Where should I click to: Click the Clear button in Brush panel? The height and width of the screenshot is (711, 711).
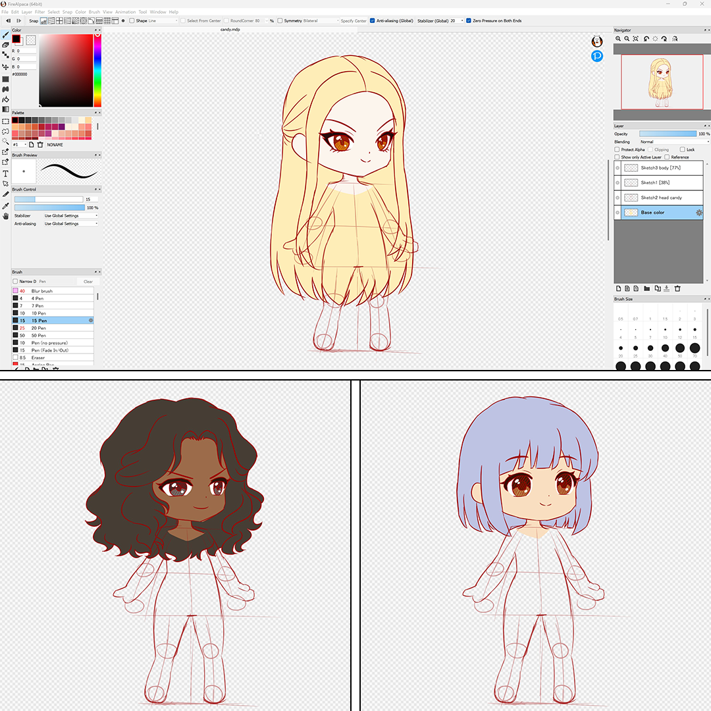click(x=88, y=282)
